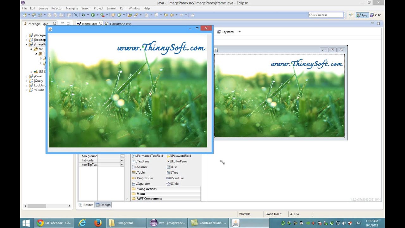Open the Project menu
The image size is (405, 228).
pyautogui.click(x=98, y=8)
